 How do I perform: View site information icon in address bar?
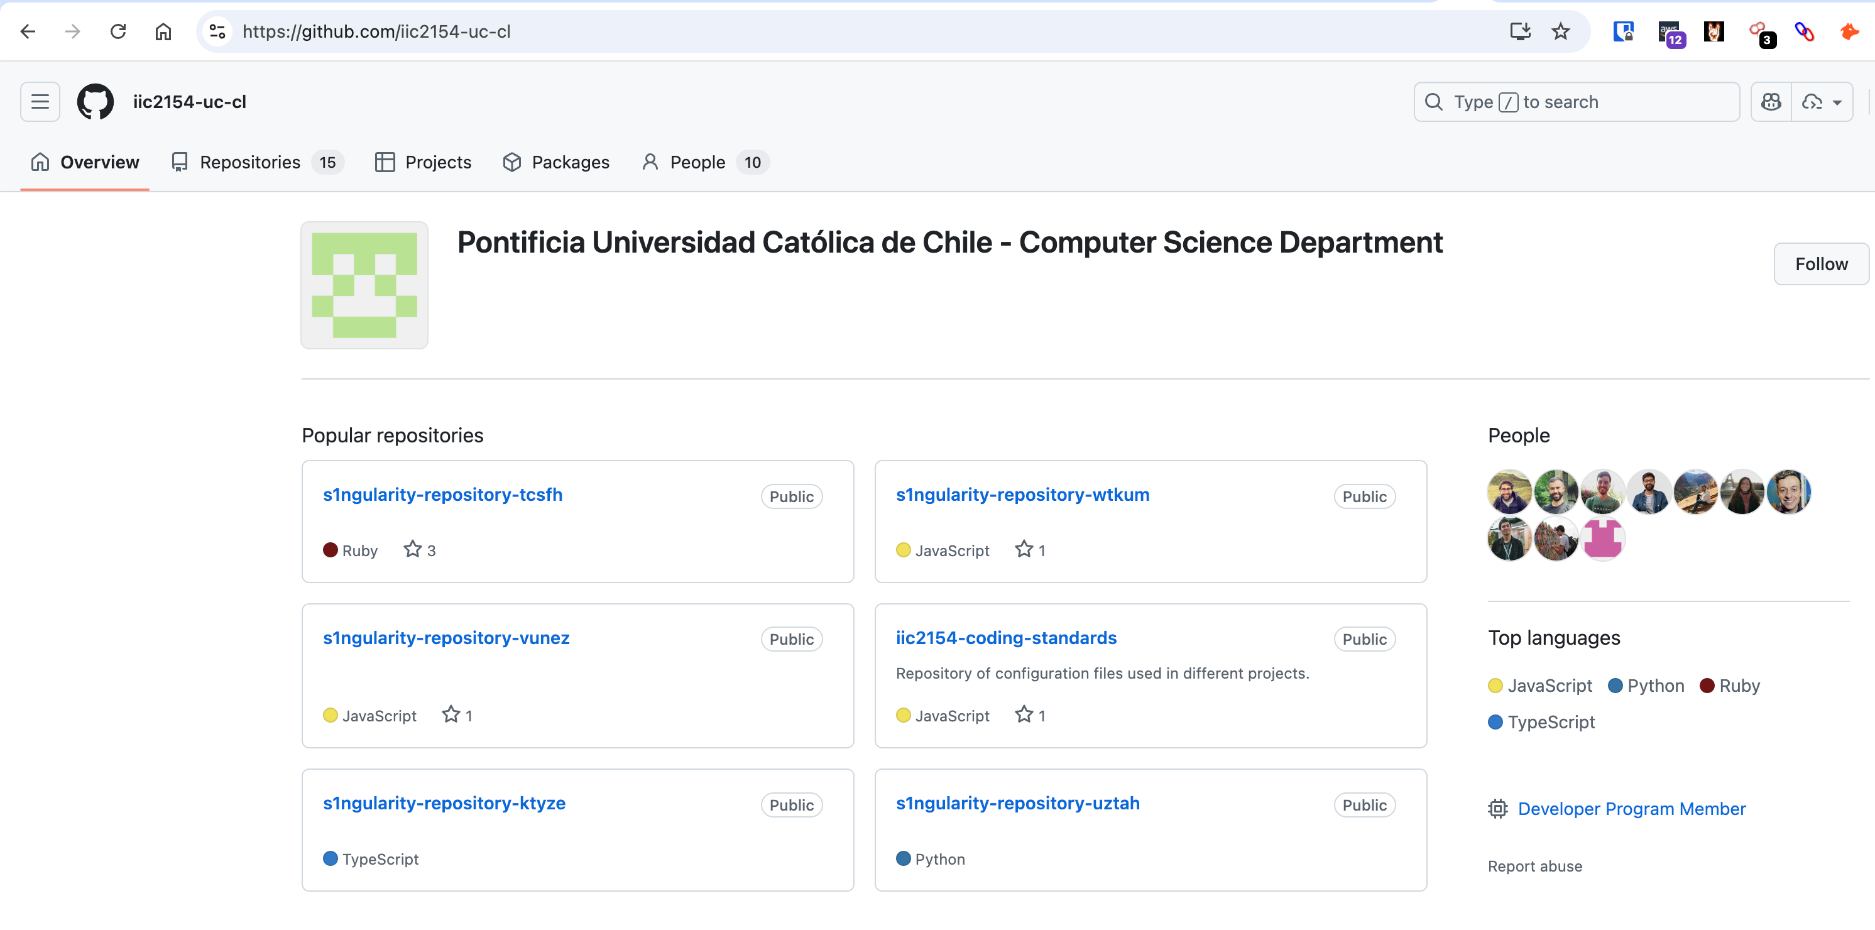click(x=217, y=31)
